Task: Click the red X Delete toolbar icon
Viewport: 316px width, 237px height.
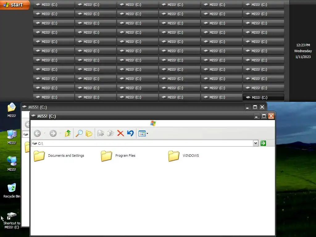Action: [121, 133]
